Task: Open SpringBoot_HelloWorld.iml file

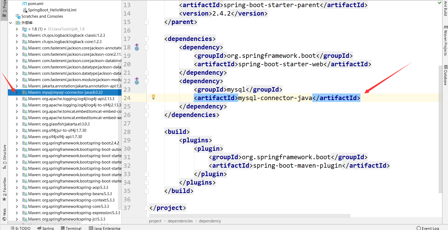Action: (x=52, y=10)
